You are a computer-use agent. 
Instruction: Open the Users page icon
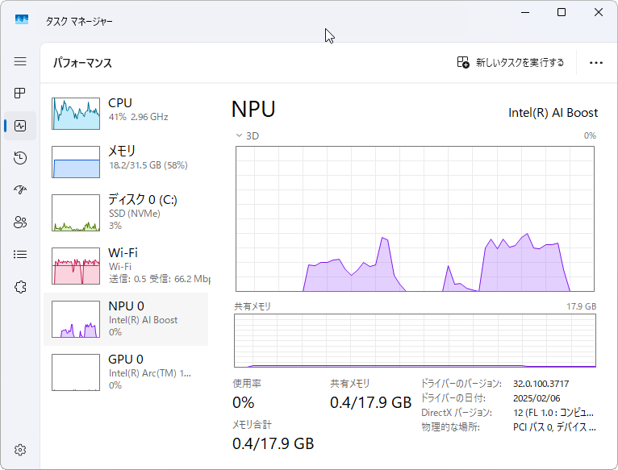[20, 223]
